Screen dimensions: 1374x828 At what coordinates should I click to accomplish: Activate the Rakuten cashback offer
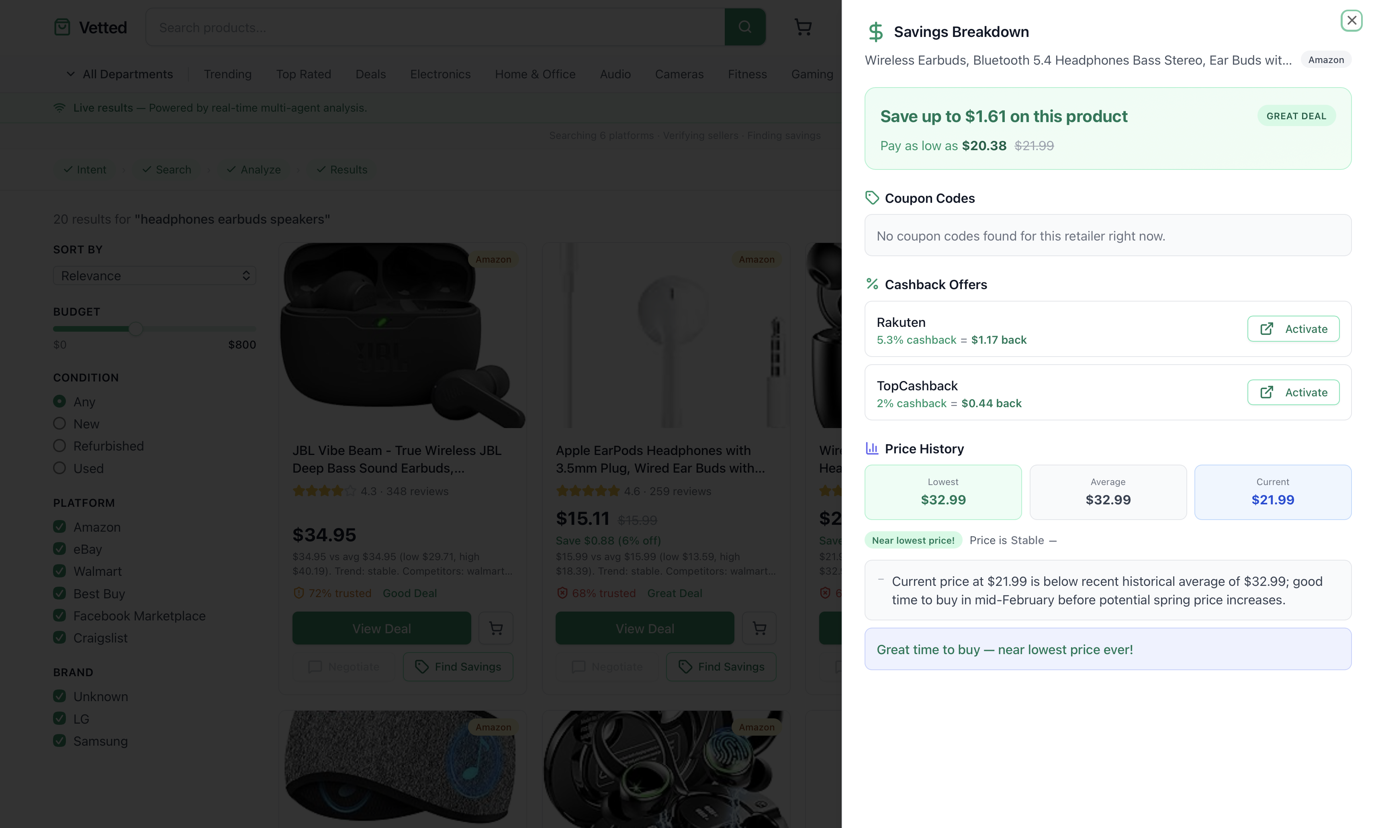1293,329
